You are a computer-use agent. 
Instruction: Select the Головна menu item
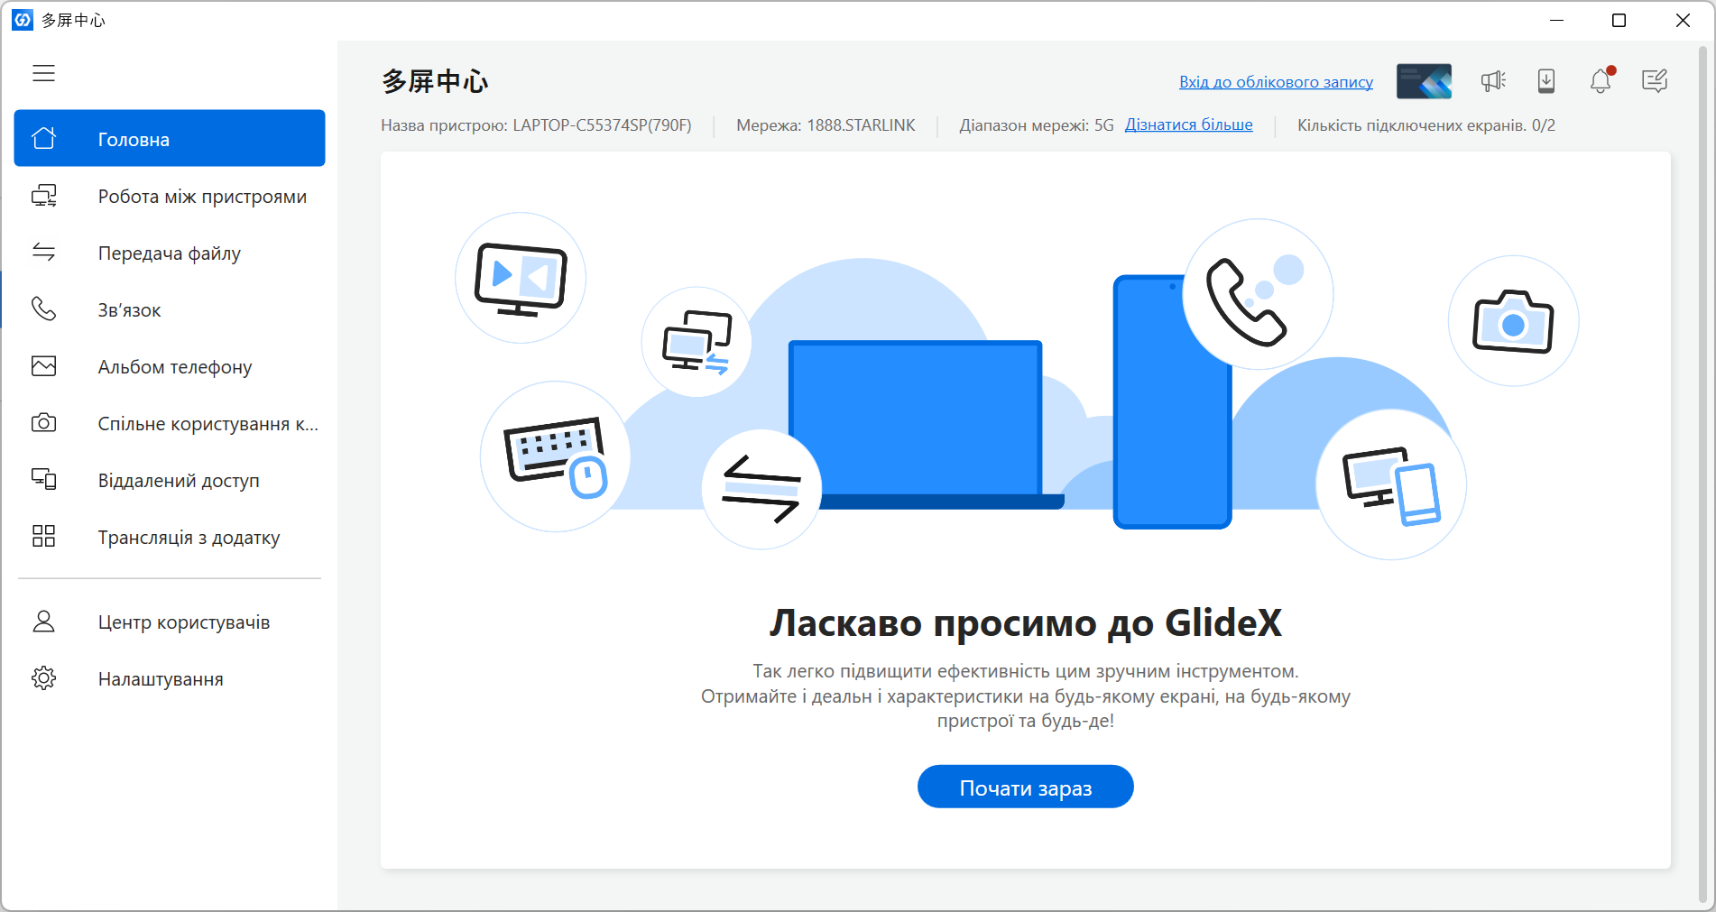[170, 138]
